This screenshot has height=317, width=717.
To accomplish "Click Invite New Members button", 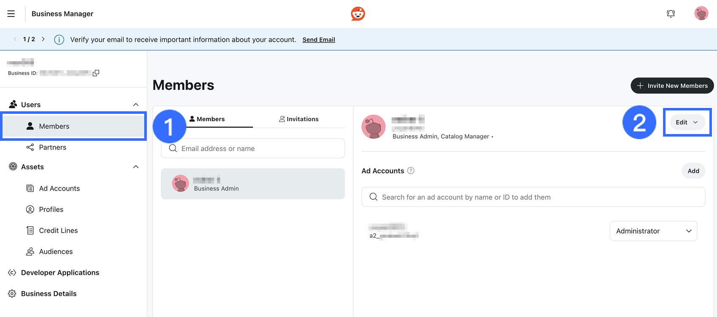I will pos(672,86).
